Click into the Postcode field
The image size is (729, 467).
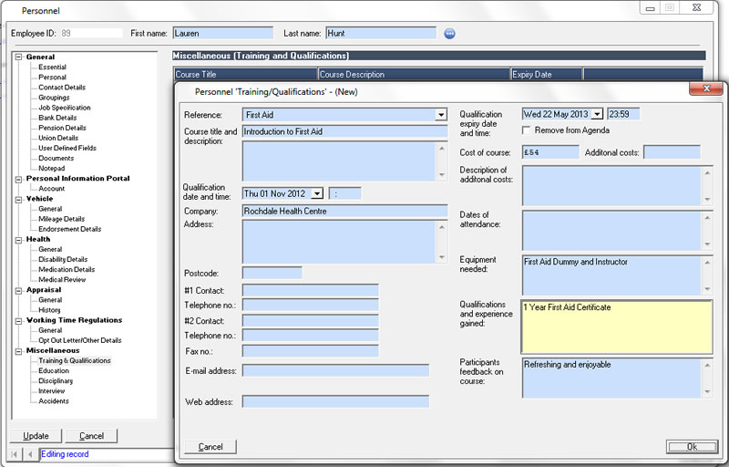click(272, 273)
